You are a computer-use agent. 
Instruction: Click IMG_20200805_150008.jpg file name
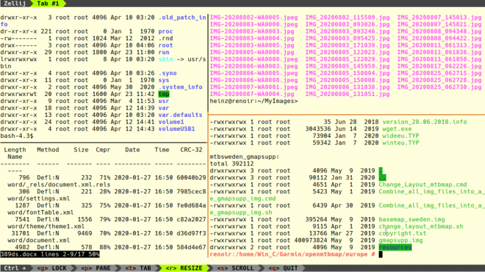(x=348, y=80)
